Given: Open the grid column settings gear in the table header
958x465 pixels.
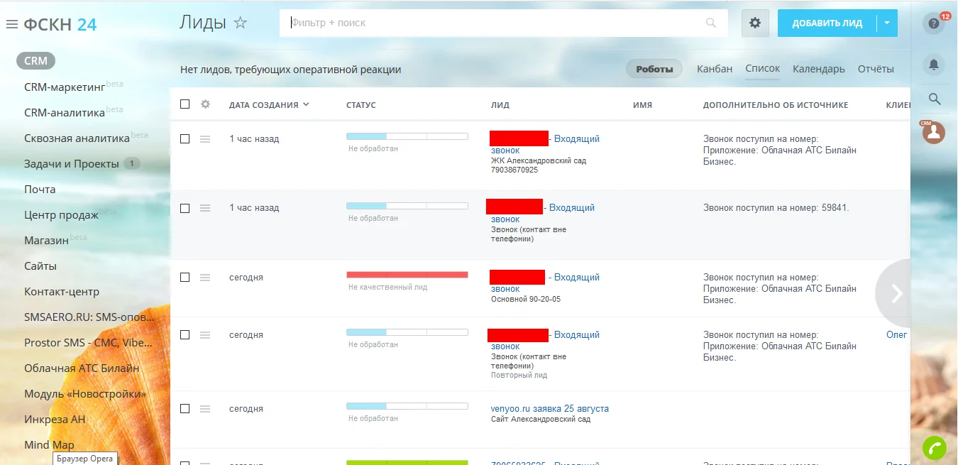Looking at the screenshot, I should coord(205,104).
